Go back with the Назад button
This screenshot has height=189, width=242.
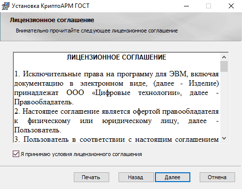pos(136,177)
